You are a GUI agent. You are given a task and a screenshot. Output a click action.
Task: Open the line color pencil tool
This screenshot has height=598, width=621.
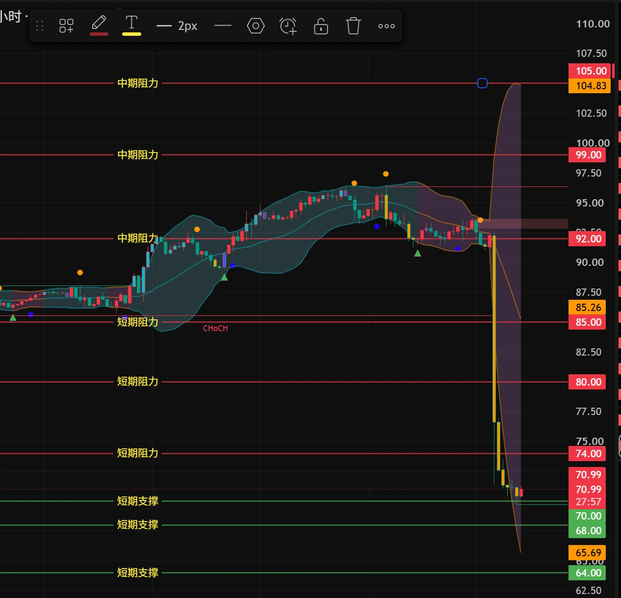tap(99, 25)
